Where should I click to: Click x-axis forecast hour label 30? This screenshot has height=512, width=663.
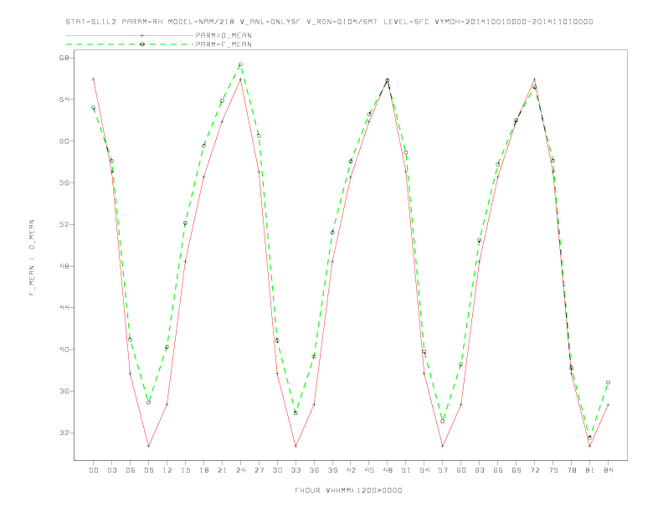(x=277, y=470)
